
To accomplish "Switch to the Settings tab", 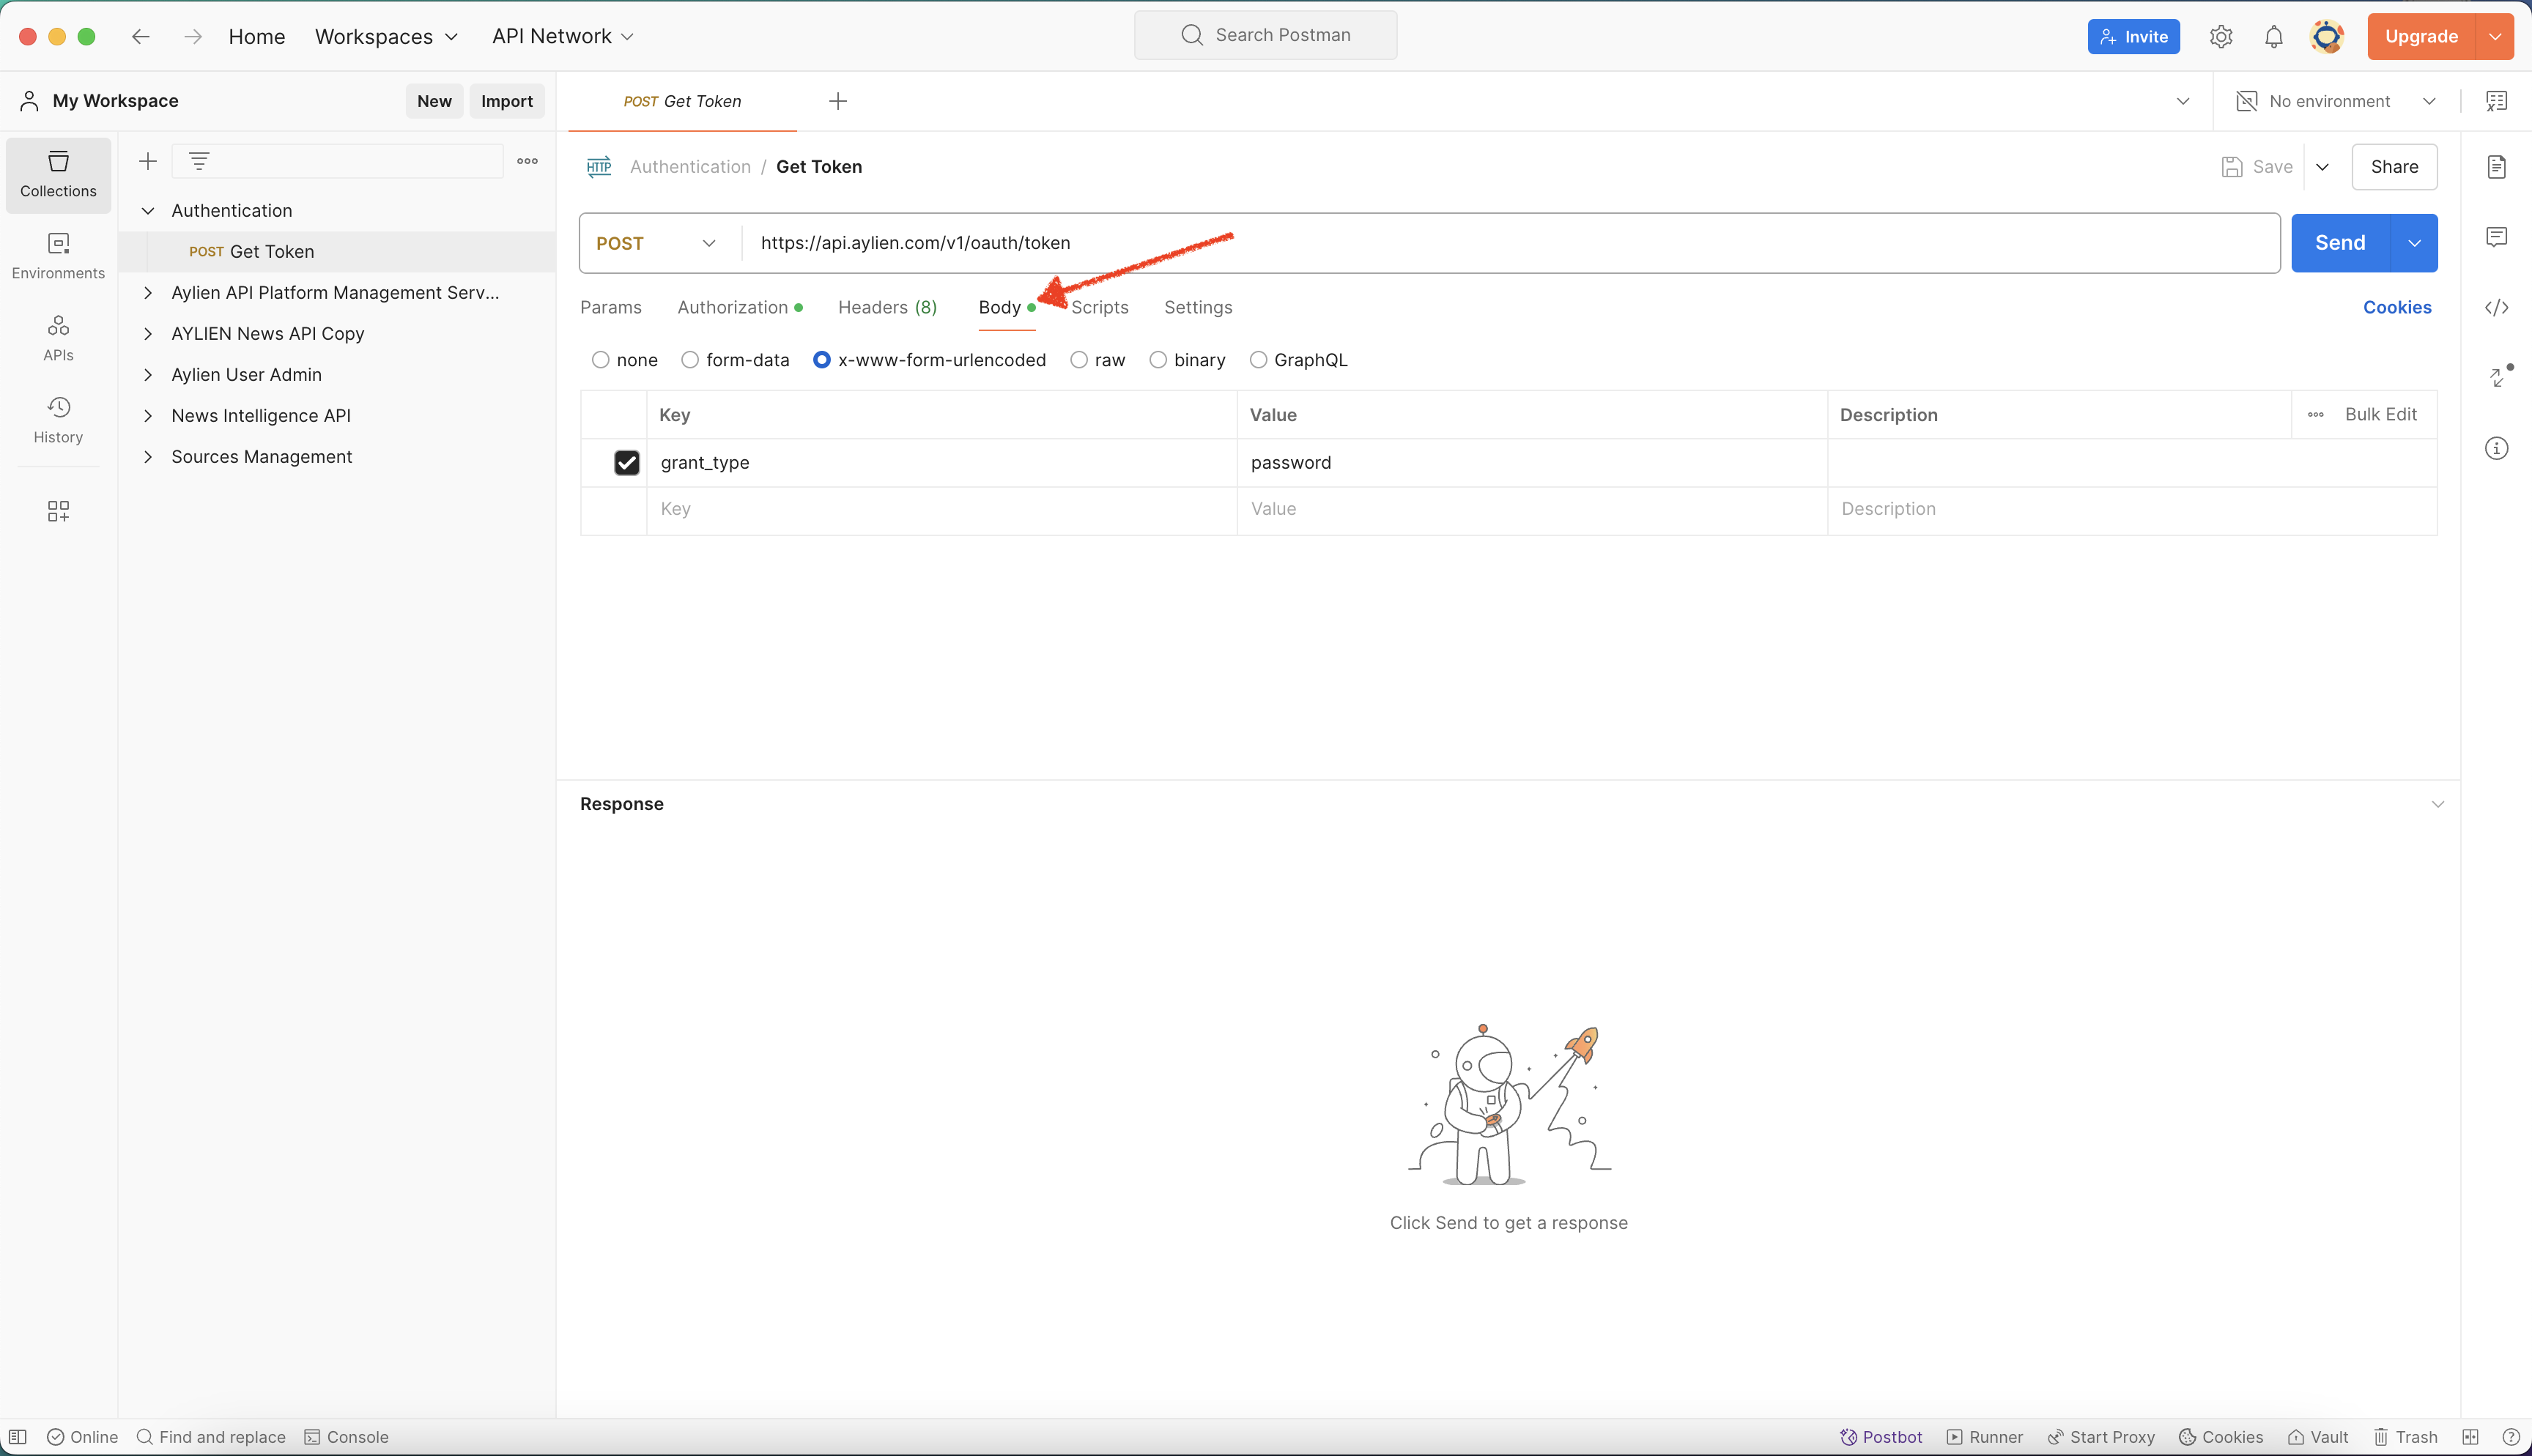I will tap(1198, 307).
